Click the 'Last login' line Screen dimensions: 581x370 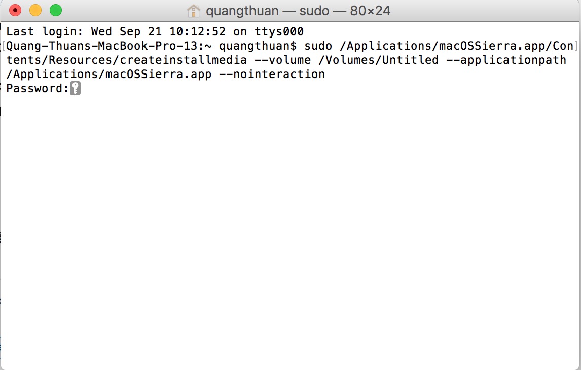click(155, 32)
